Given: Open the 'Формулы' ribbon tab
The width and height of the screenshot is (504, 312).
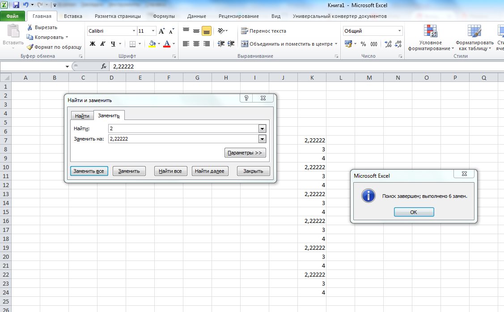Looking at the screenshot, I should (164, 16).
